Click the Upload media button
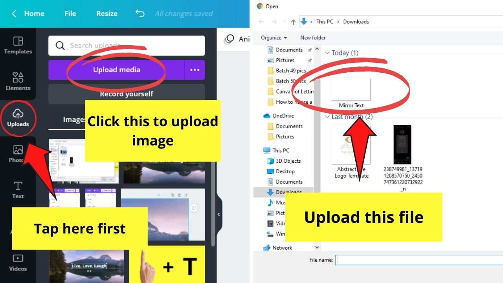This screenshot has width=503, height=283. tap(116, 70)
